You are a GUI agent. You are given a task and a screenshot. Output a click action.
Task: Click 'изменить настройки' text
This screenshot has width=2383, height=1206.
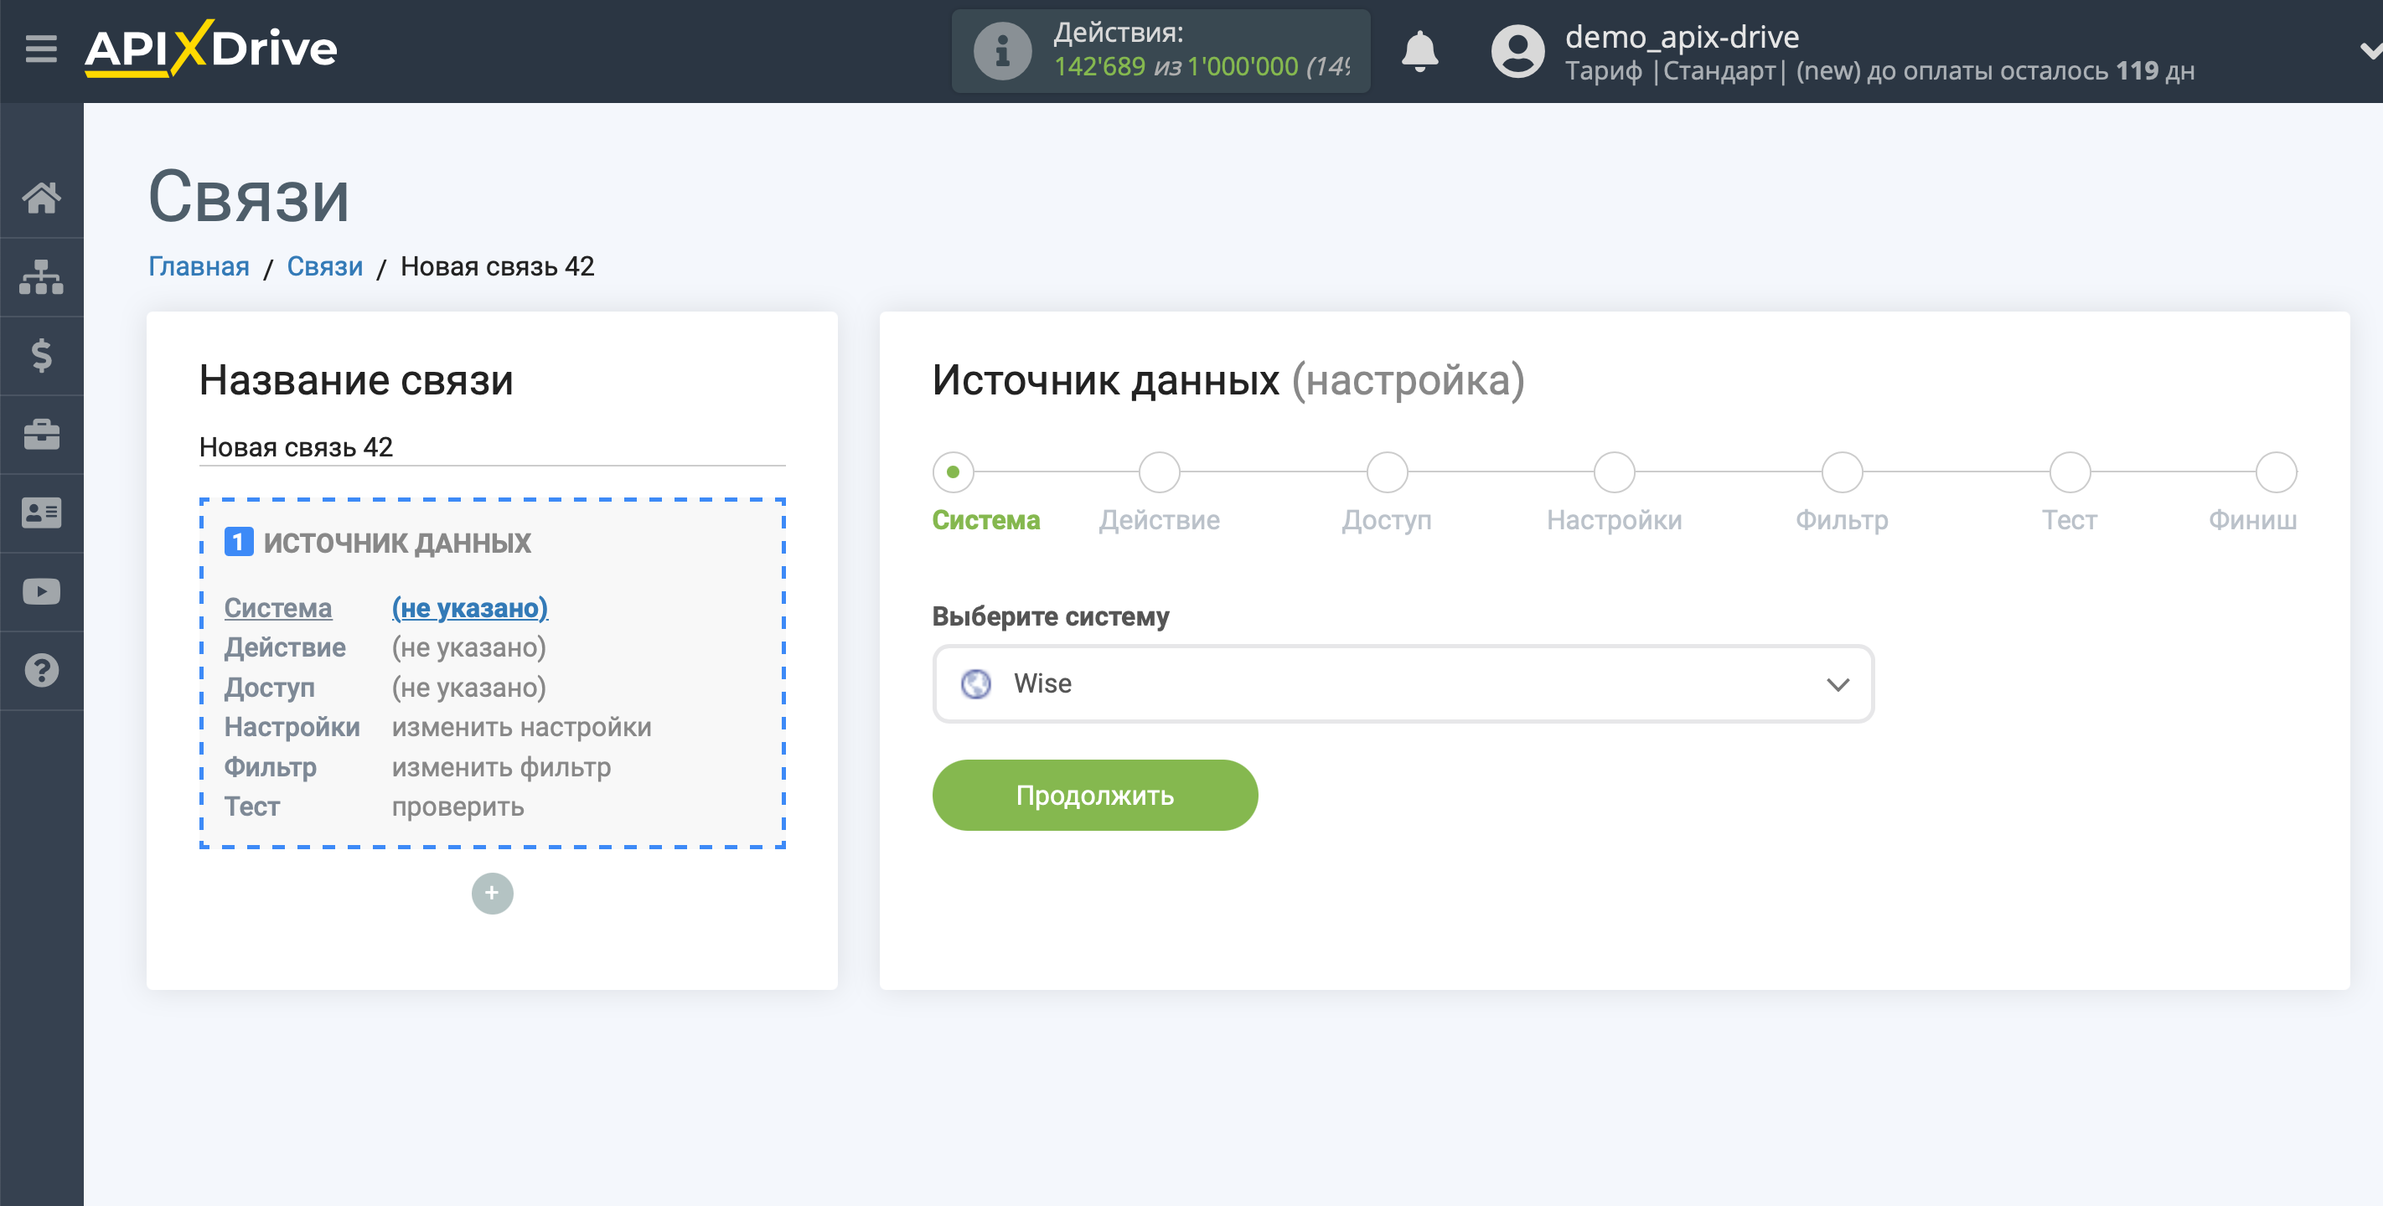coord(521,727)
